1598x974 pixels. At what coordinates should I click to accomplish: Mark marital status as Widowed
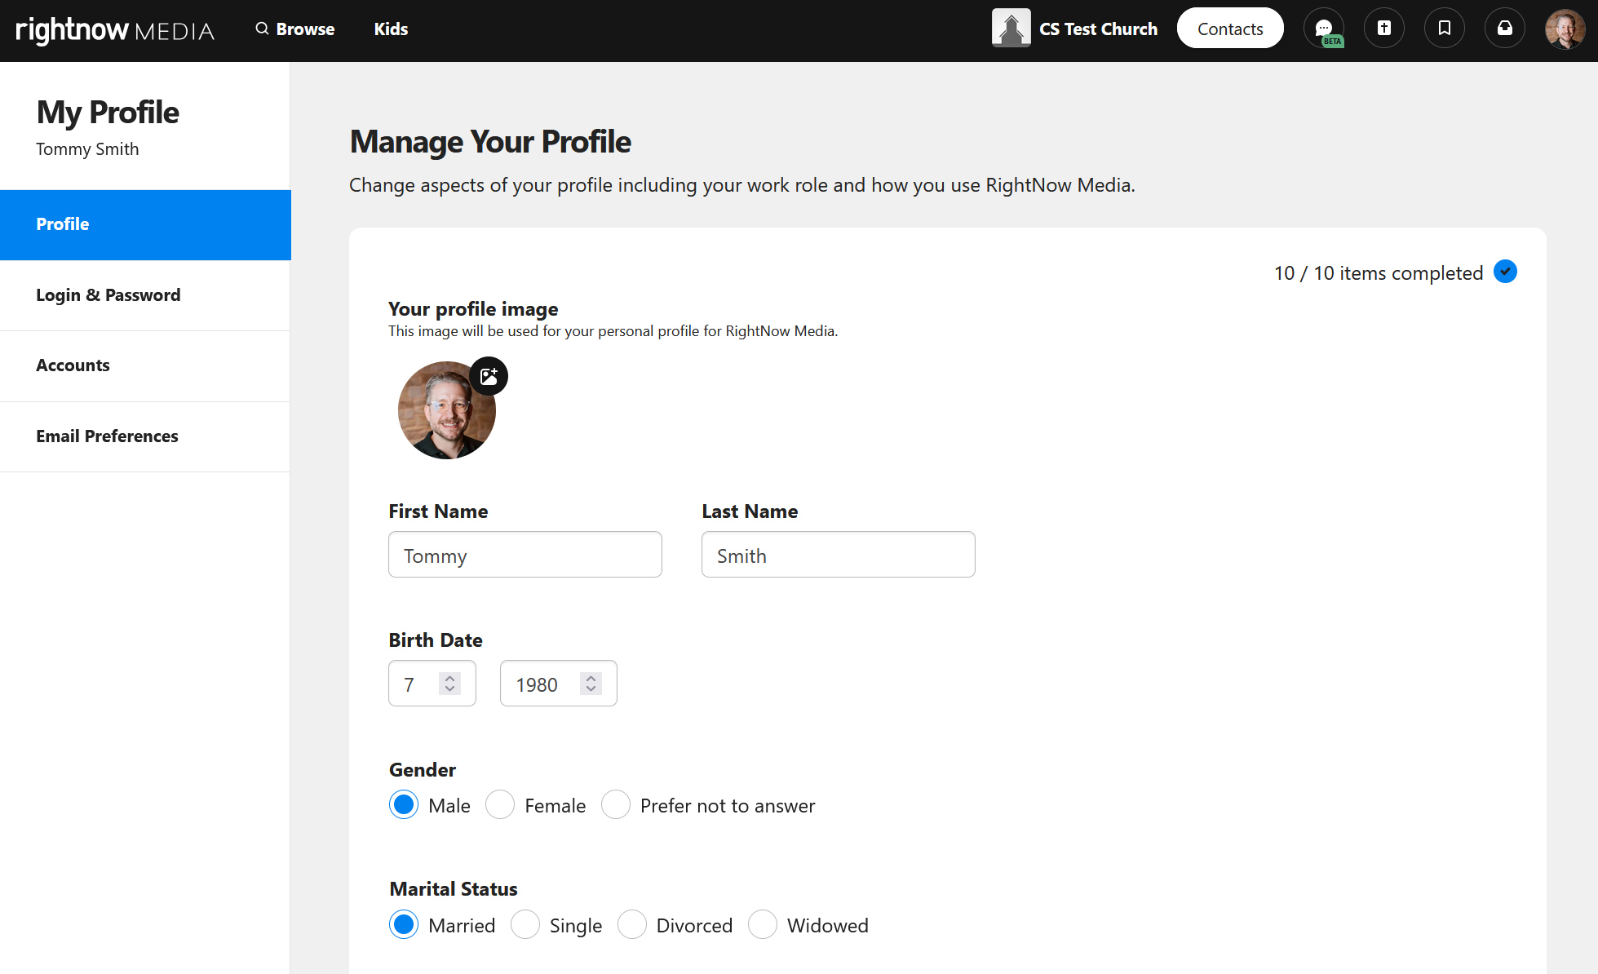(x=763, y=925)
